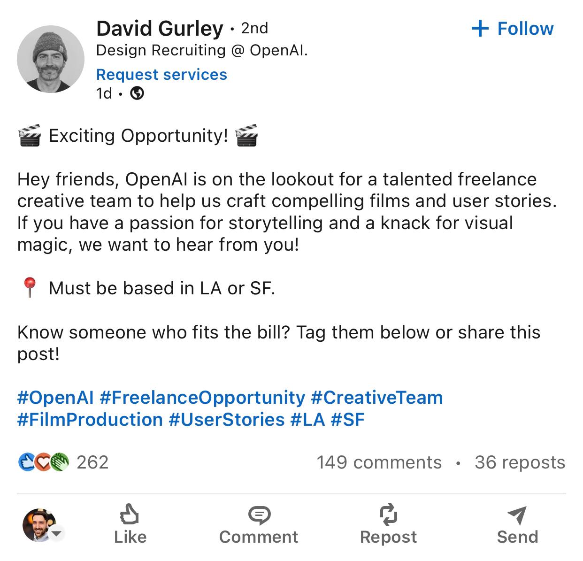Open the #FilmProduction hashtag
This screenshot has width=583, height=561.
90,419
